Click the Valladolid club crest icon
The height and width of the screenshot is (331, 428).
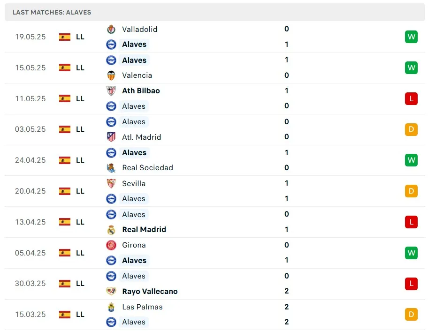pyautogui.click(x=111, y=29)
